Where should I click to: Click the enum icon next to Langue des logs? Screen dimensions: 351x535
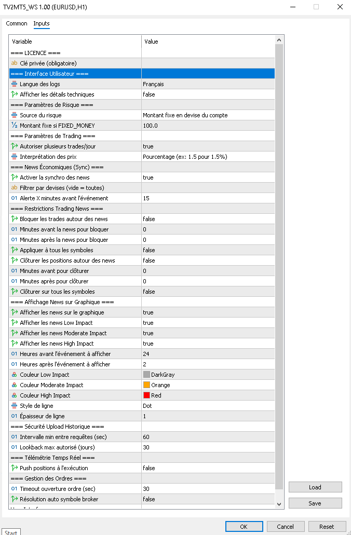pyautogui.click(x=14, y=84)
